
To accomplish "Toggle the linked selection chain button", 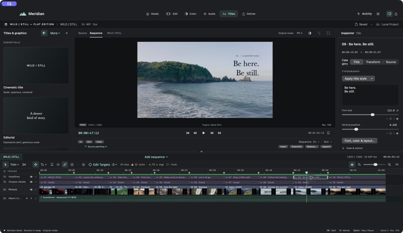I will (x=65, y=164).
